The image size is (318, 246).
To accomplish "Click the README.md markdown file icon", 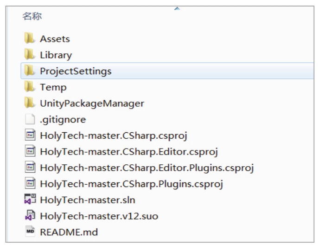I will [x=30, y=231].
